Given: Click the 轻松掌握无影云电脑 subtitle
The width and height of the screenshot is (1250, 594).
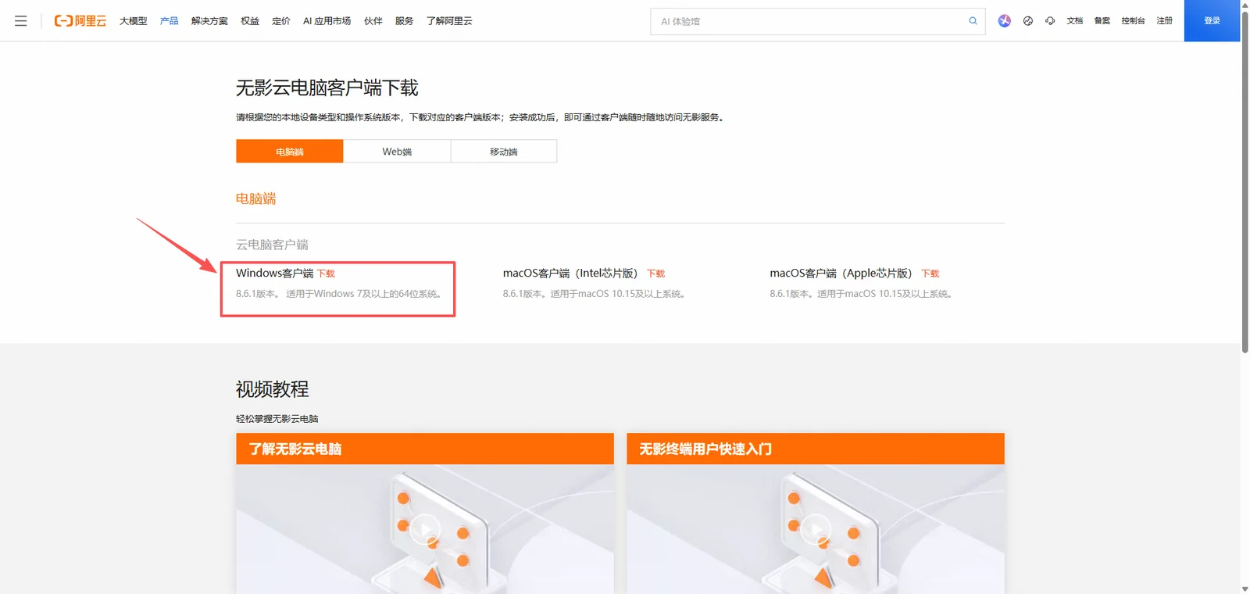Looking at the screenshot, I should 277,419.
